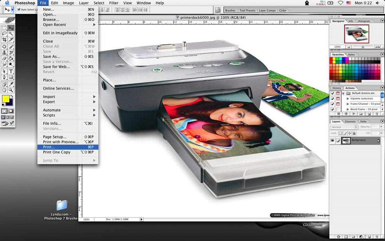This screenshot has height=241, width=385.
Task: Toggle Auto Select Layer checkbox
Action: [18, 10]
